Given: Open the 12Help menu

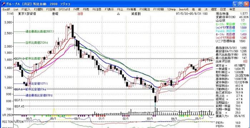Looking at the screenshot, I should pos(171,9).
